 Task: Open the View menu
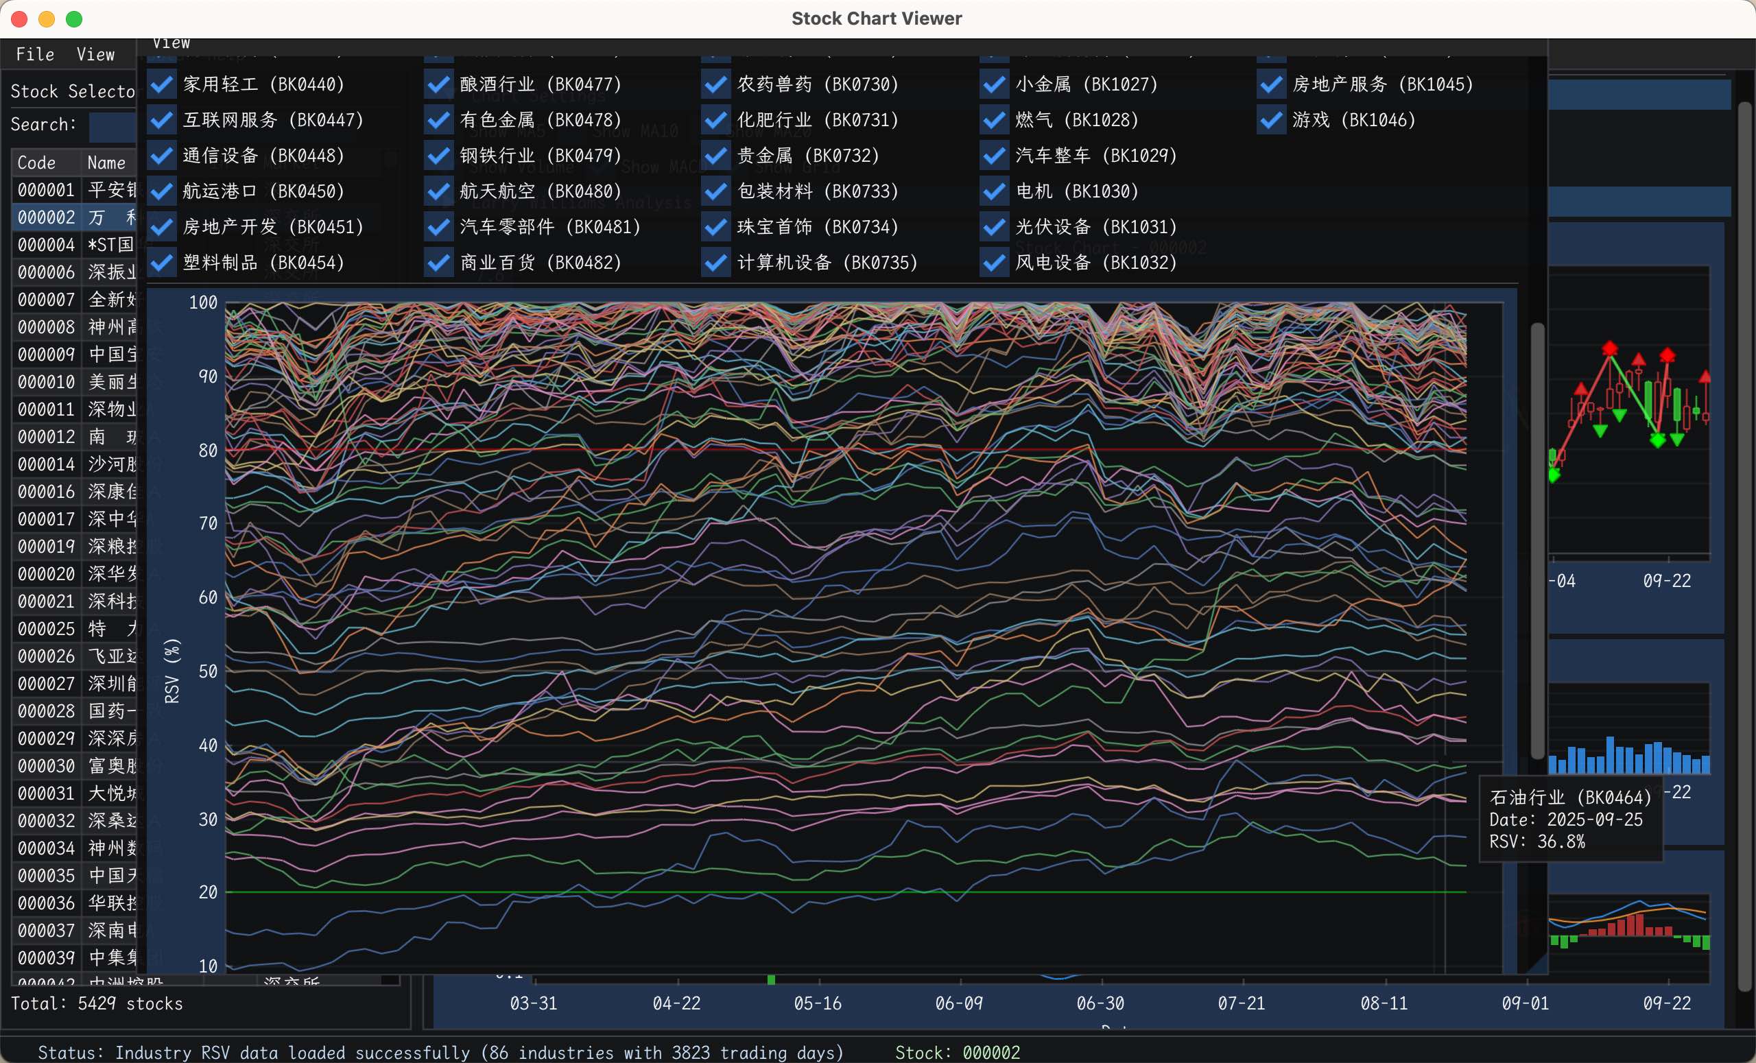tap(95, 54)
